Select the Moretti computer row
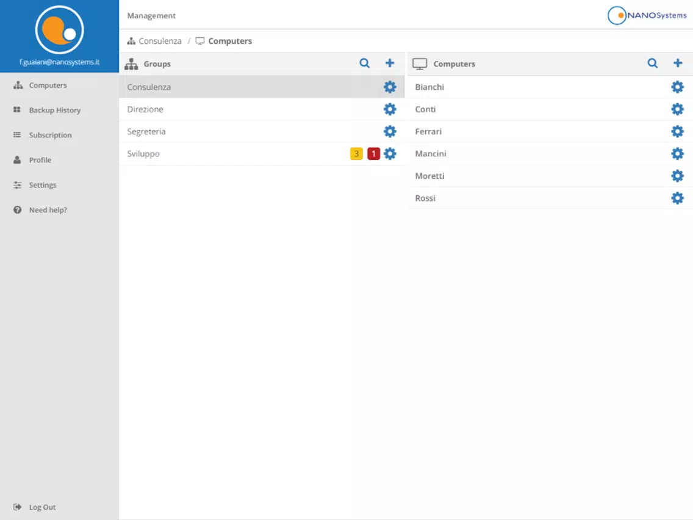The image size is (693, 520). click(x=550, y=176)
